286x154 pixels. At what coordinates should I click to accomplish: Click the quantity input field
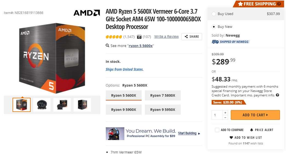tap(217, 115)
